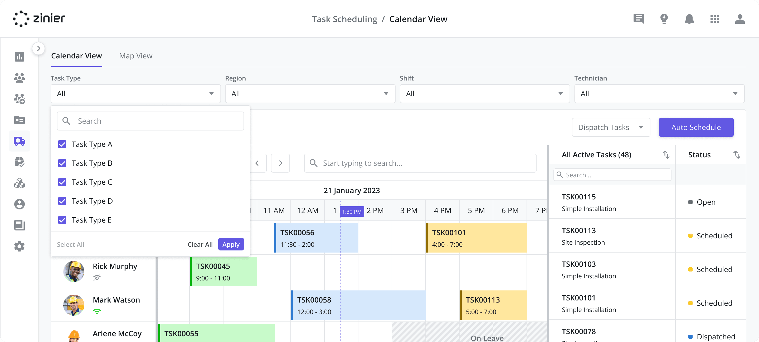
Task: Open the user profile icon in header
Action: click(740, 19)
